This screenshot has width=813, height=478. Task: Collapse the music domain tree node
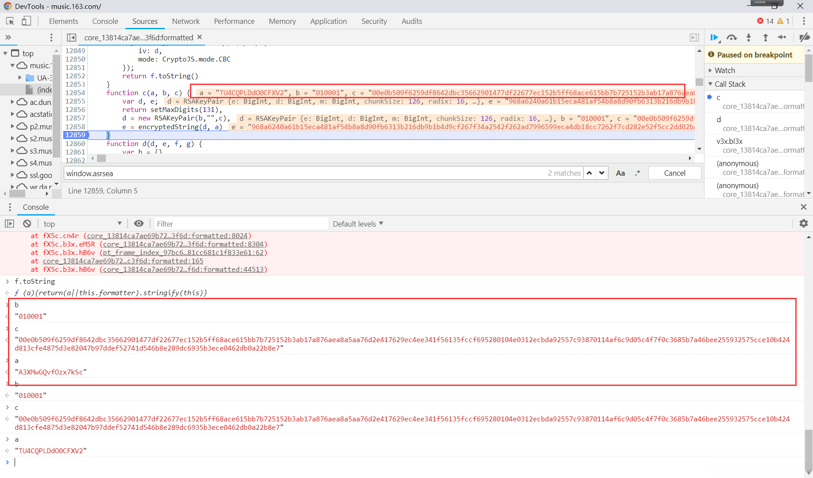[12, 66]
